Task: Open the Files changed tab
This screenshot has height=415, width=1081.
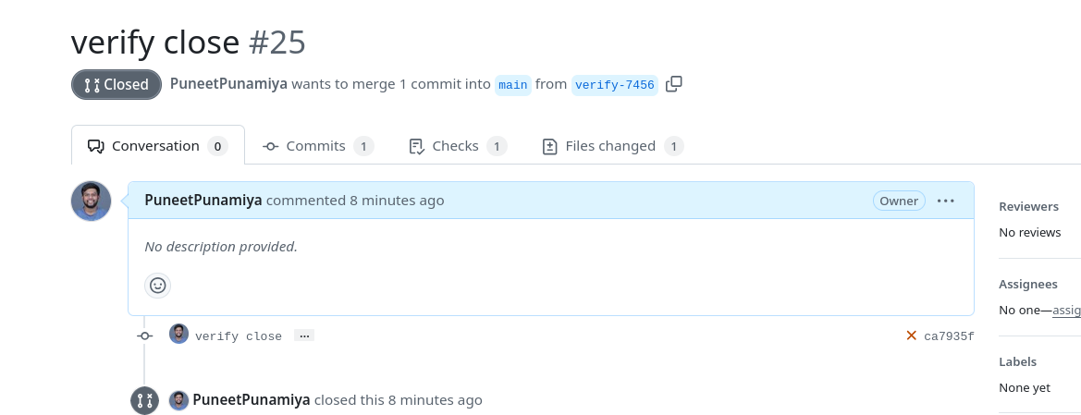Action: 612,146
